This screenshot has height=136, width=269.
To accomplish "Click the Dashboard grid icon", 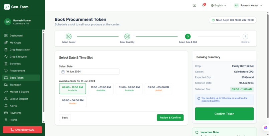I will point(6,35).
